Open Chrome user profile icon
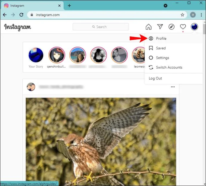 point(193,15)
